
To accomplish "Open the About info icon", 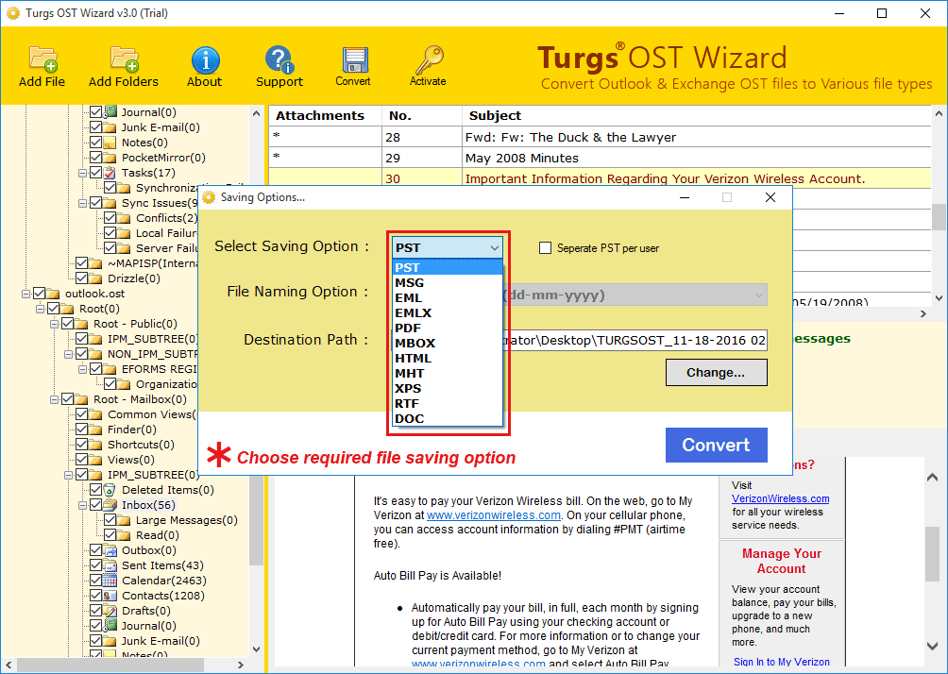I will click(x=204, y=59).
